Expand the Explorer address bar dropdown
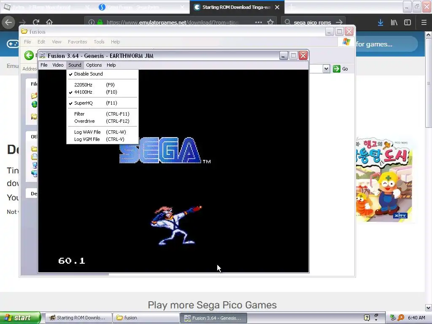432x324 pixels. [x=326, y=69]
